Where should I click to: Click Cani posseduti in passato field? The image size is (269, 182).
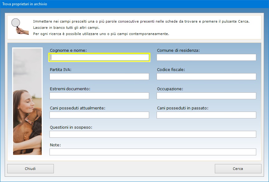coord(206,115)
